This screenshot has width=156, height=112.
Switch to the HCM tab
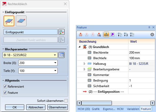[x=120, y=109]
